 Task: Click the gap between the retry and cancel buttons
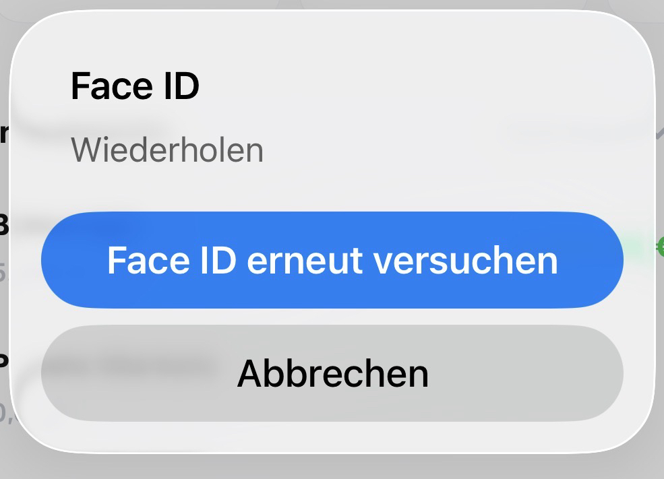[332, 317]
